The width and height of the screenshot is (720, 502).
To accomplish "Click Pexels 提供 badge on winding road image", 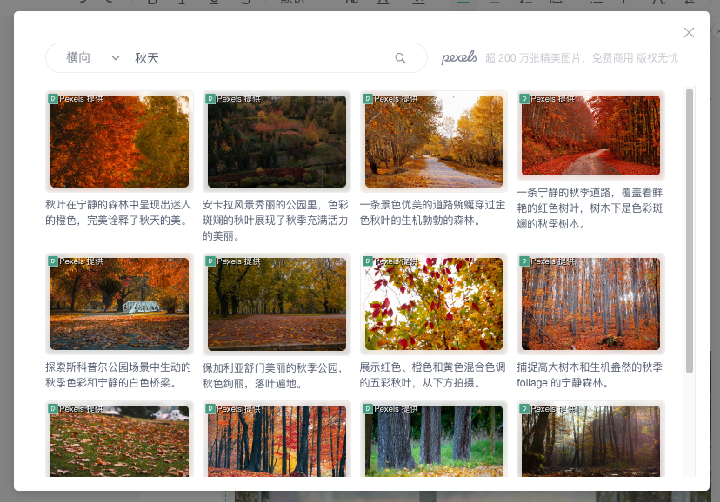I will pos(390,98).
